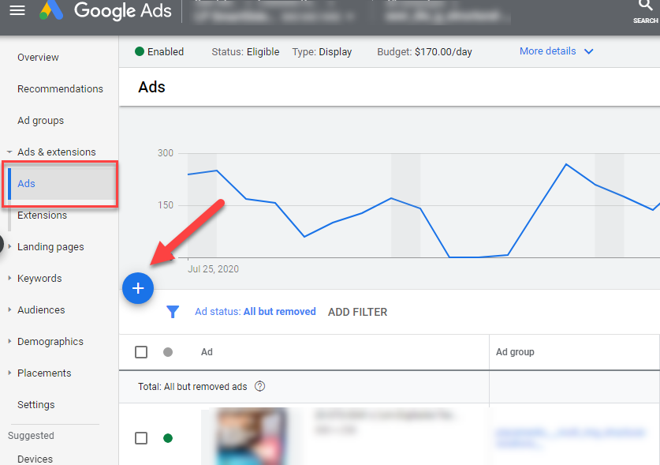
Task: Open the hamburger main menu
Action: (x=17, y=10)
